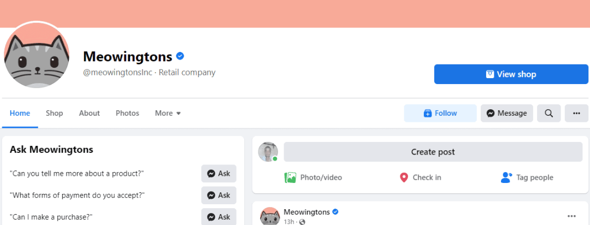Image resolution: width=590 pixels, height=225 pixels.
Task: Click the Photo/video icon in create post
Action: tap(290, 177)
